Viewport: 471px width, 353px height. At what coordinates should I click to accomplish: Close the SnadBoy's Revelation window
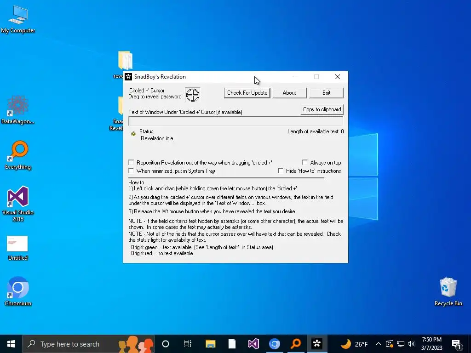coord(338,77)
